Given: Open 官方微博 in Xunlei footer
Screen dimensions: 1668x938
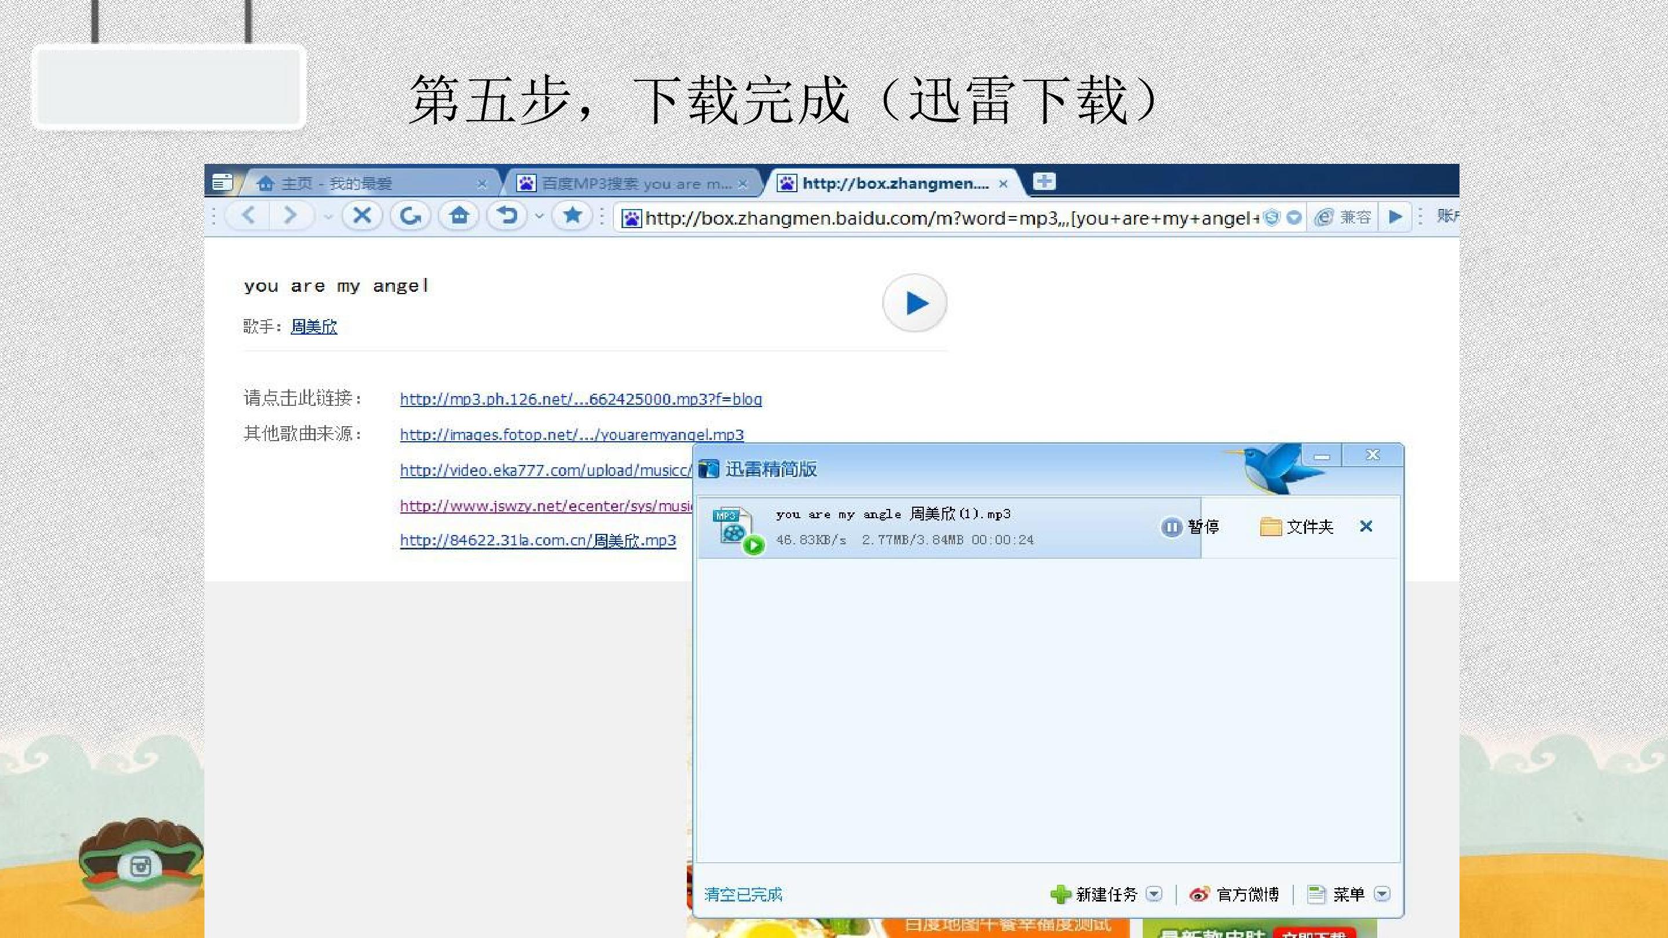Looking at the screenshot, I should [x=1234, y=894].
